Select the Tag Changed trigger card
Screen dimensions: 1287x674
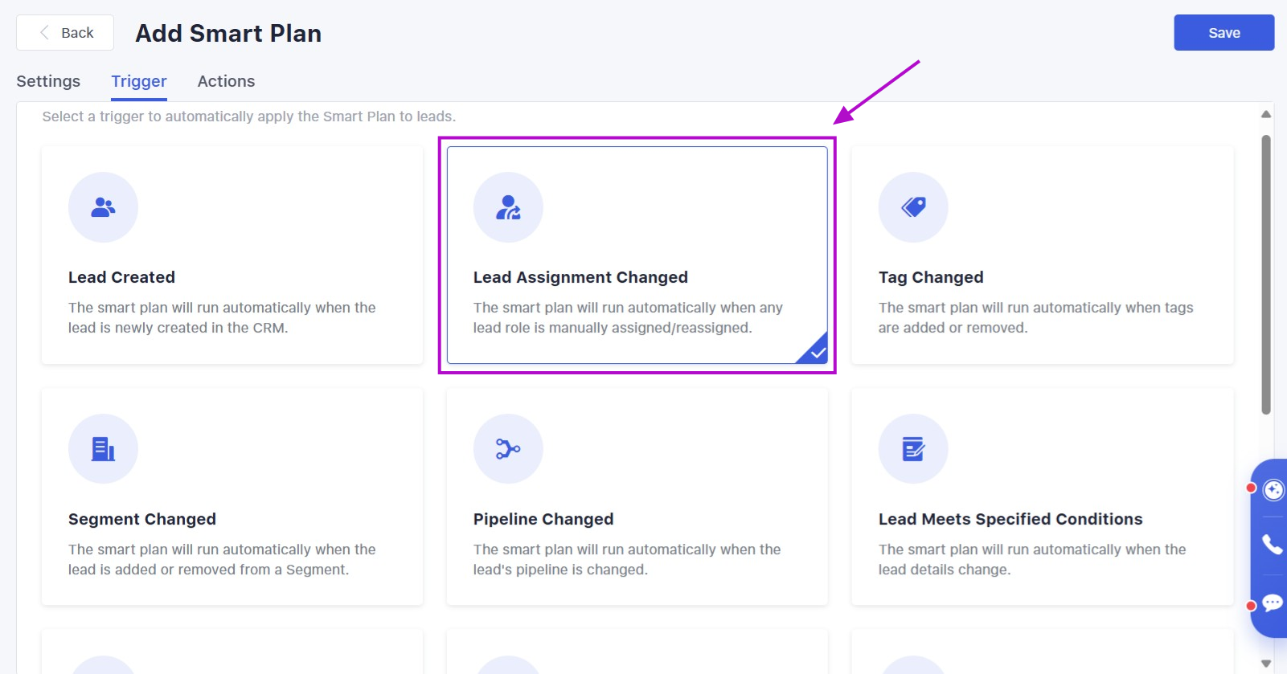pos(1042,255)
